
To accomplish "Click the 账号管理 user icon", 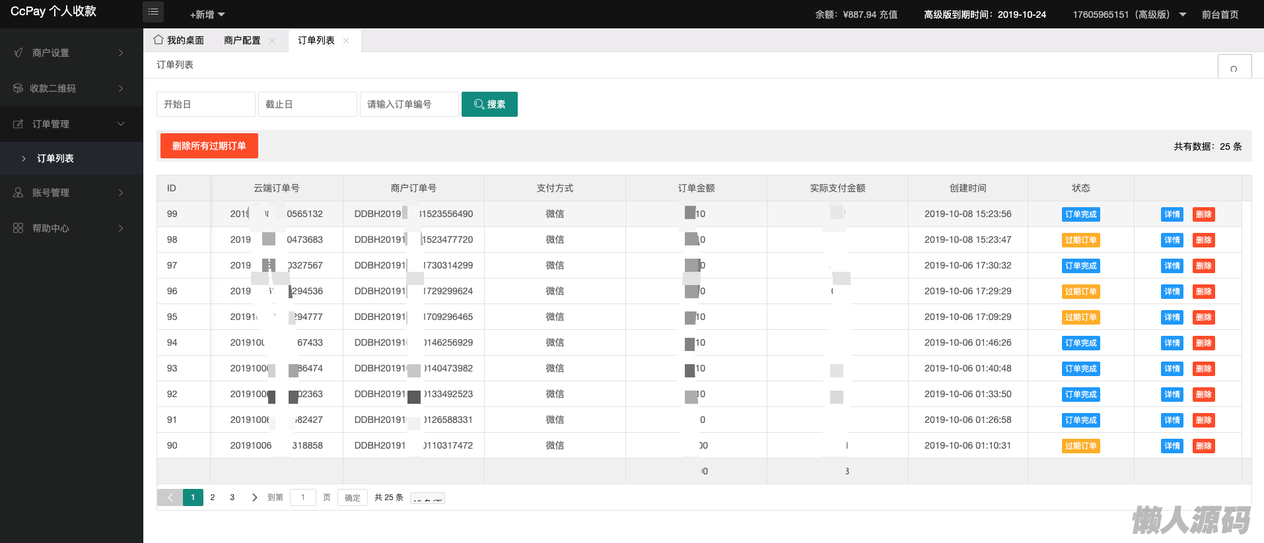I will [18, 193].
